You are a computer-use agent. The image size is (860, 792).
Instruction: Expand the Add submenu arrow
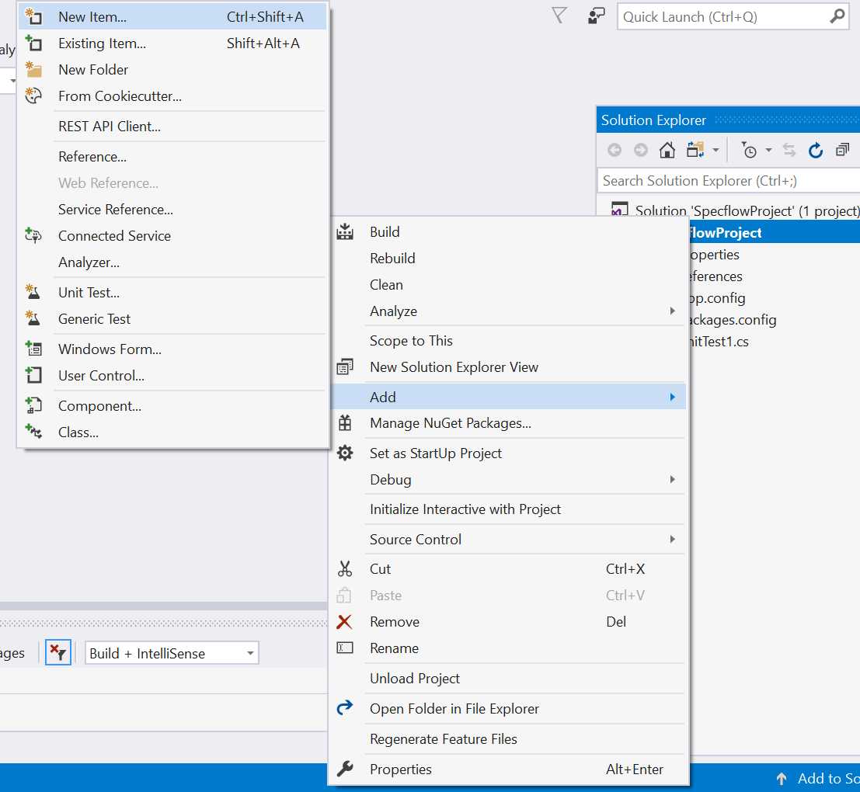point(673,397)
